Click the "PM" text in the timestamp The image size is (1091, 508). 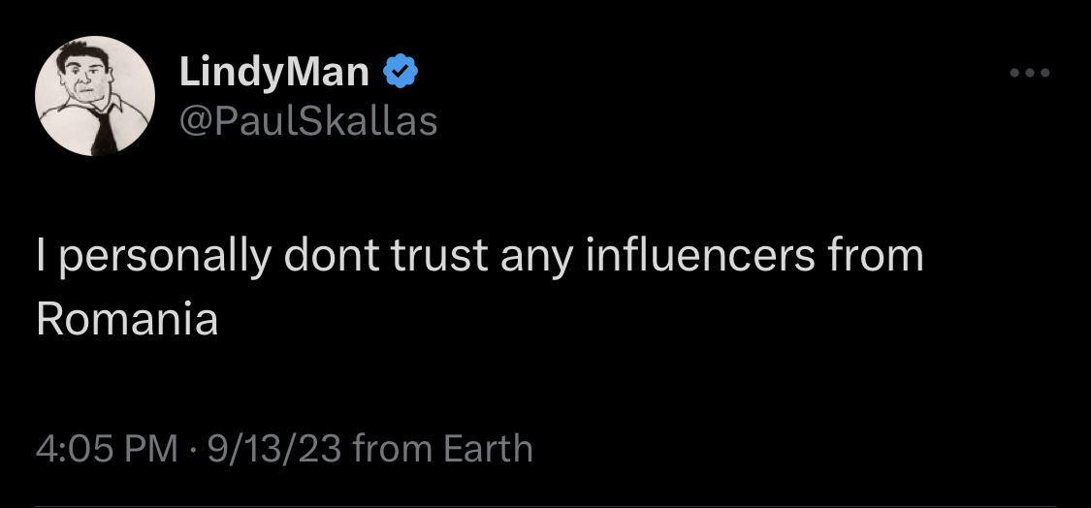point(152,449)
